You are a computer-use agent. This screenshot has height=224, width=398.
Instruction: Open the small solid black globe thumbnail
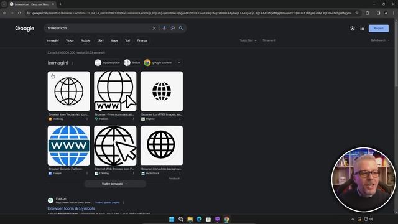[x=162, y=91]
